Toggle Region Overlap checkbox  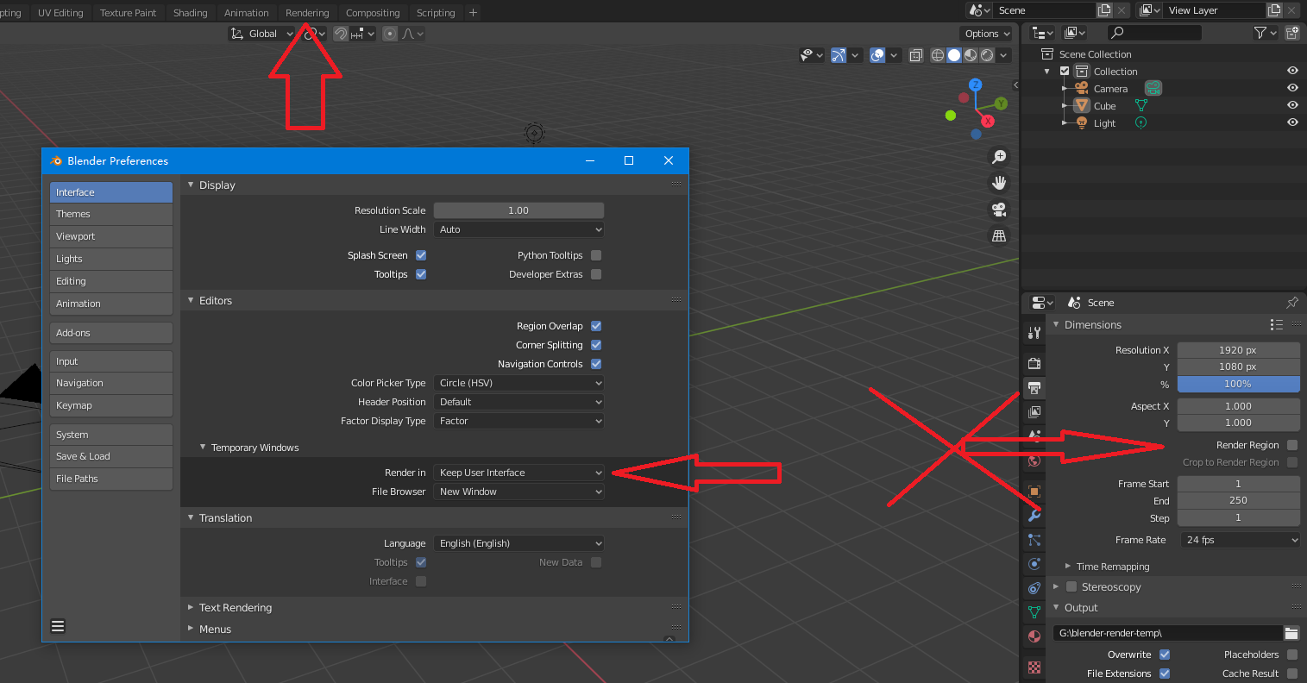click(x=596, y=326)
